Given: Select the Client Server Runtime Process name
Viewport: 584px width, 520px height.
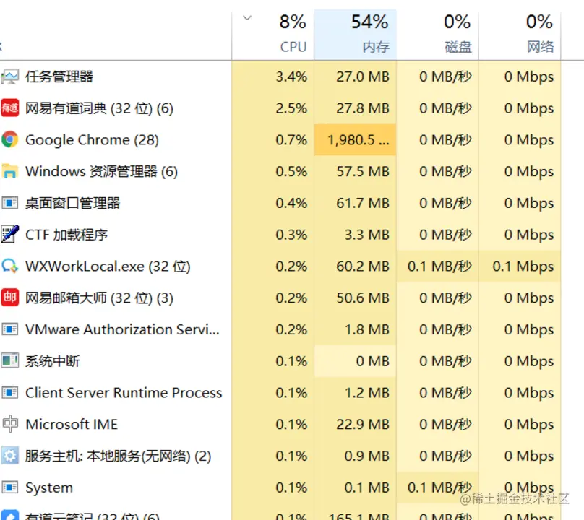Looking at the screenshot, I should pyautogui.click(x=124, y=393).
